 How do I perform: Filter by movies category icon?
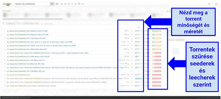pyautogui.click(x=62, y=4)
